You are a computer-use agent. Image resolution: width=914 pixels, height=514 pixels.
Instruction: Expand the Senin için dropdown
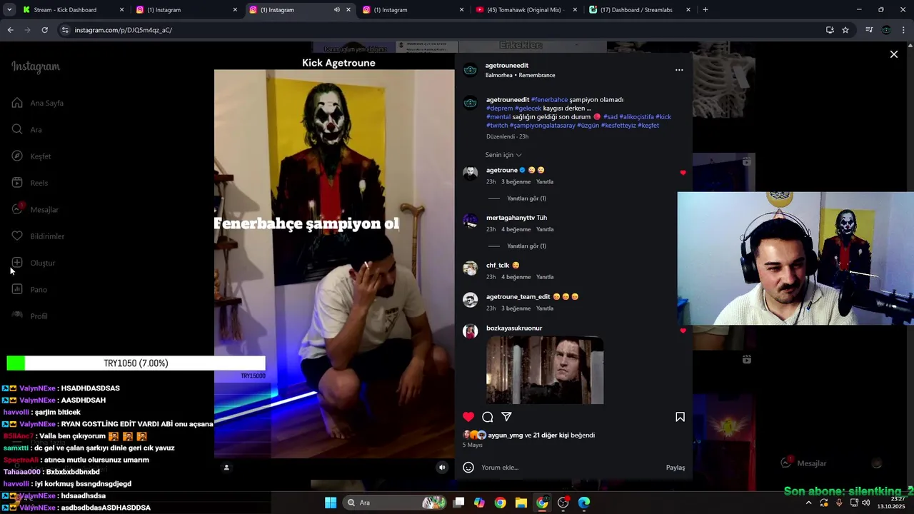point(503,155)
